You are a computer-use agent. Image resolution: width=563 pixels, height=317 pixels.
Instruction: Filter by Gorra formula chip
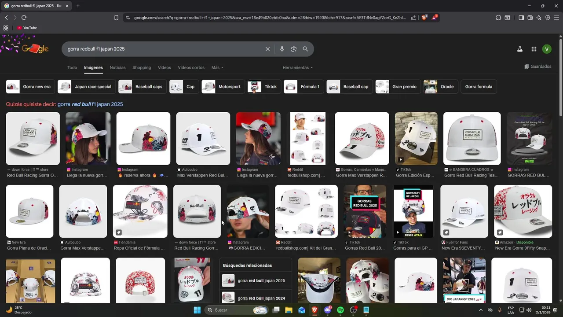tap(479, 87)
